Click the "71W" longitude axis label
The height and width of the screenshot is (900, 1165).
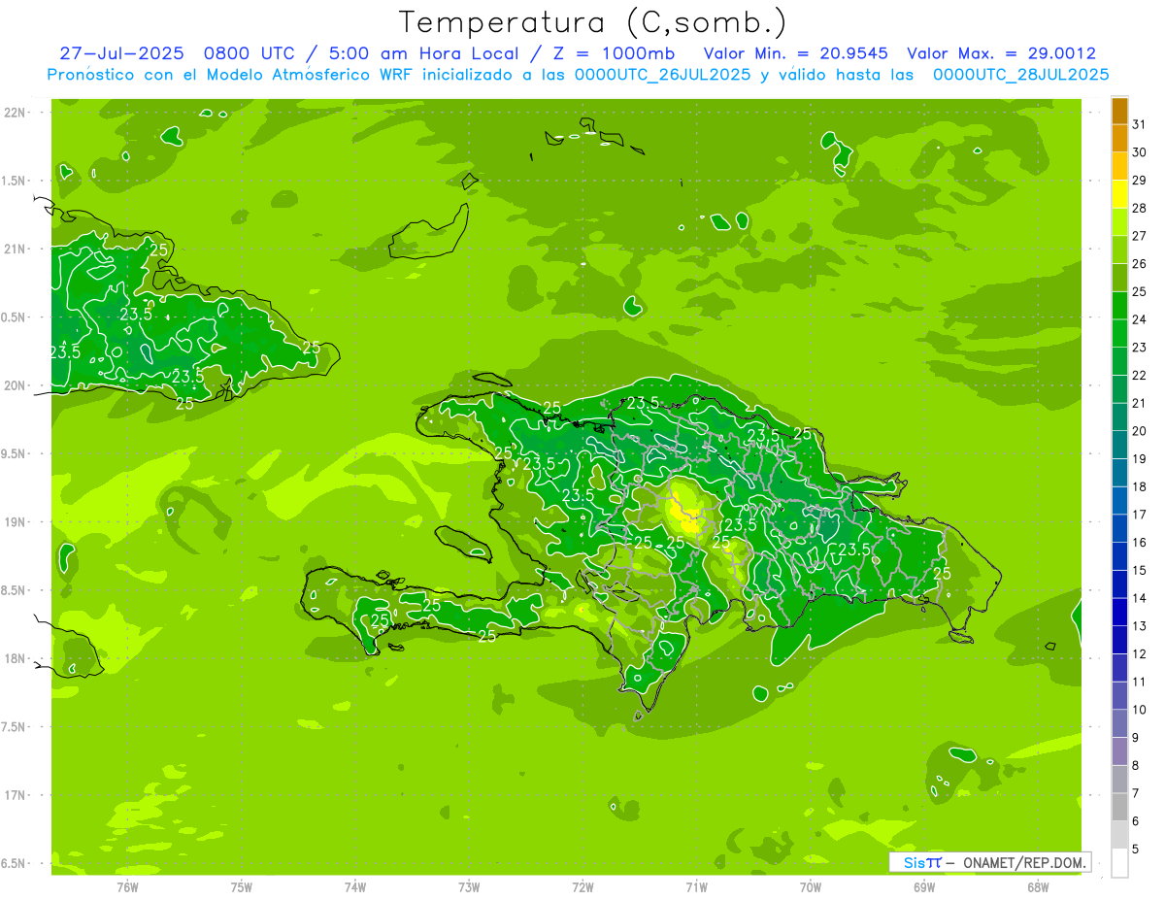coord(696,886)
